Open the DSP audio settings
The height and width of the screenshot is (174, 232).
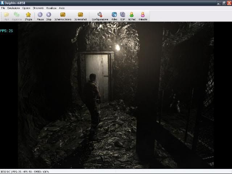[x=123, y=15]
